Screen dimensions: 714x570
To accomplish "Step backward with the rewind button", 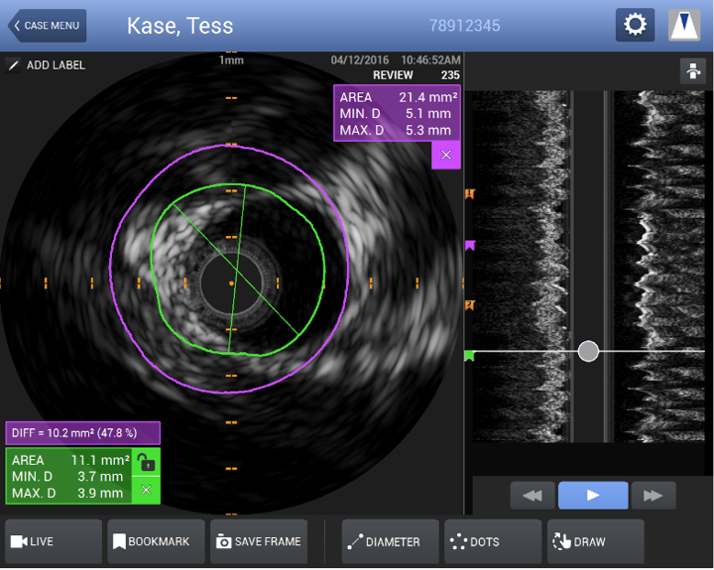I will click(533, 496).
